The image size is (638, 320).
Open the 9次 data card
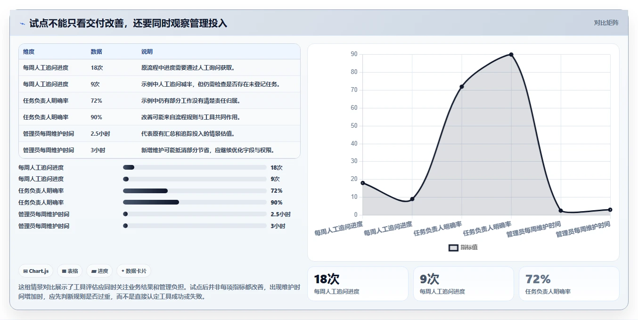(464, 284)
